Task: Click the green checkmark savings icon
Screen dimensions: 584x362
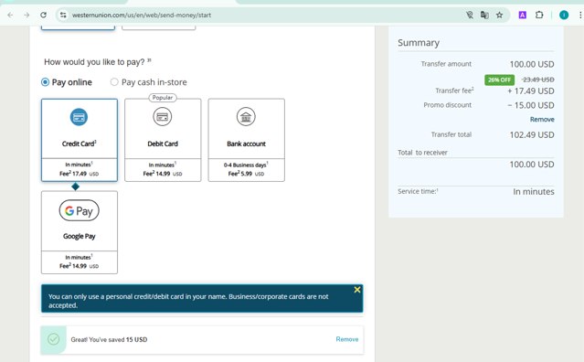Action: [54, 339]
